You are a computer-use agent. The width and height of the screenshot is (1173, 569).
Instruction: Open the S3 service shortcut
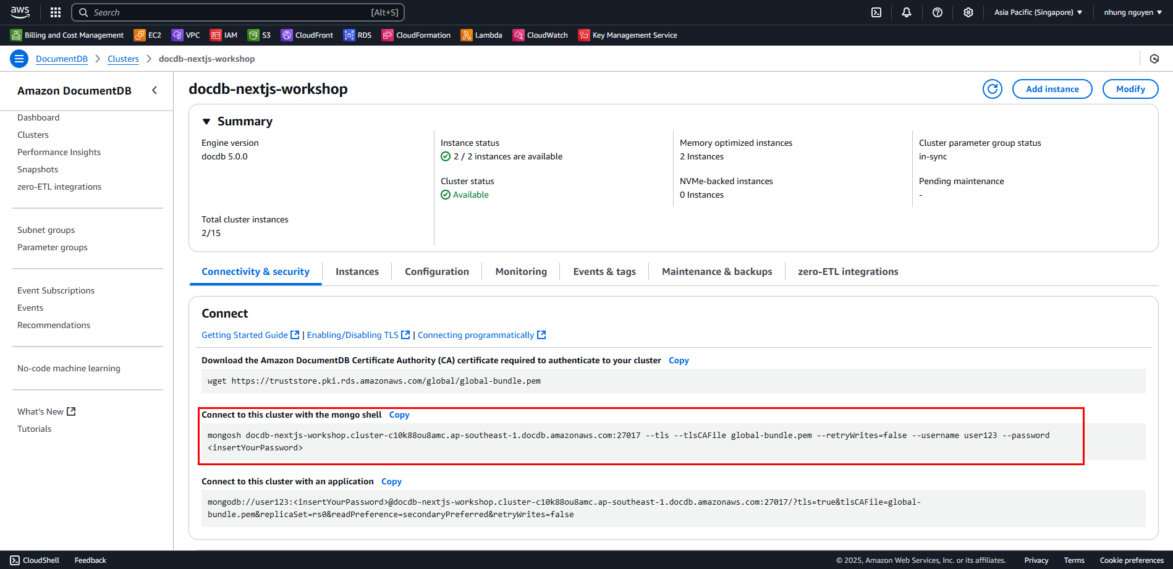click(259, 35)
